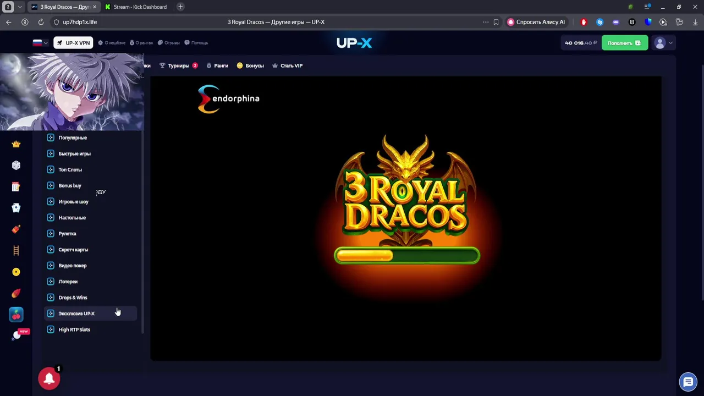The image size is (704, 396).
Task: Click the 3 Royal Dracos loading progress bar
Action: [x=407, y=256]
